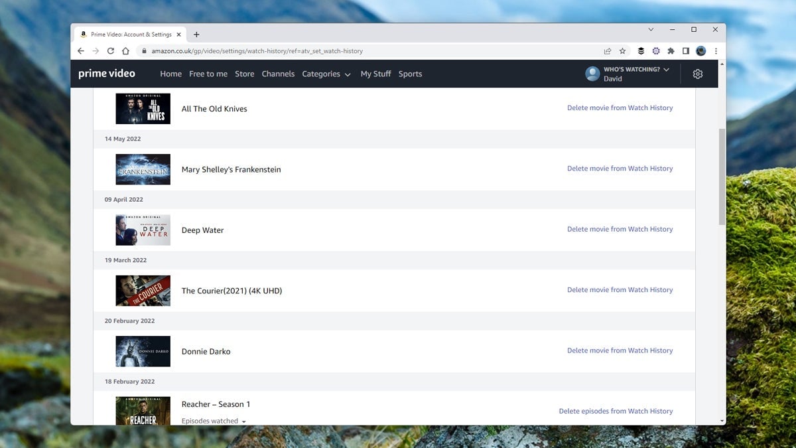Screen dimensions: 796x448
Task: Expand Episodes watched for Reacher
Action: 212,421
